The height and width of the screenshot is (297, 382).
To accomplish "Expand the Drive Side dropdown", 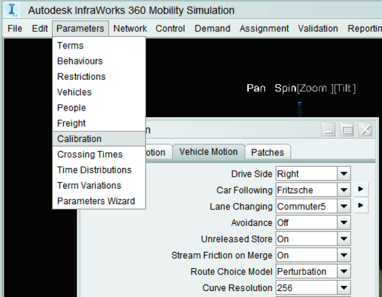I will click(x=344, y=174).
